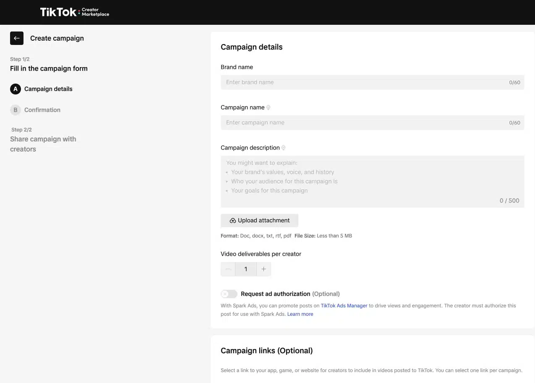Viewport: 535px width, 383px height.
Task: Open the TikTok Ads Manager link
Action: tap(344, 306)
